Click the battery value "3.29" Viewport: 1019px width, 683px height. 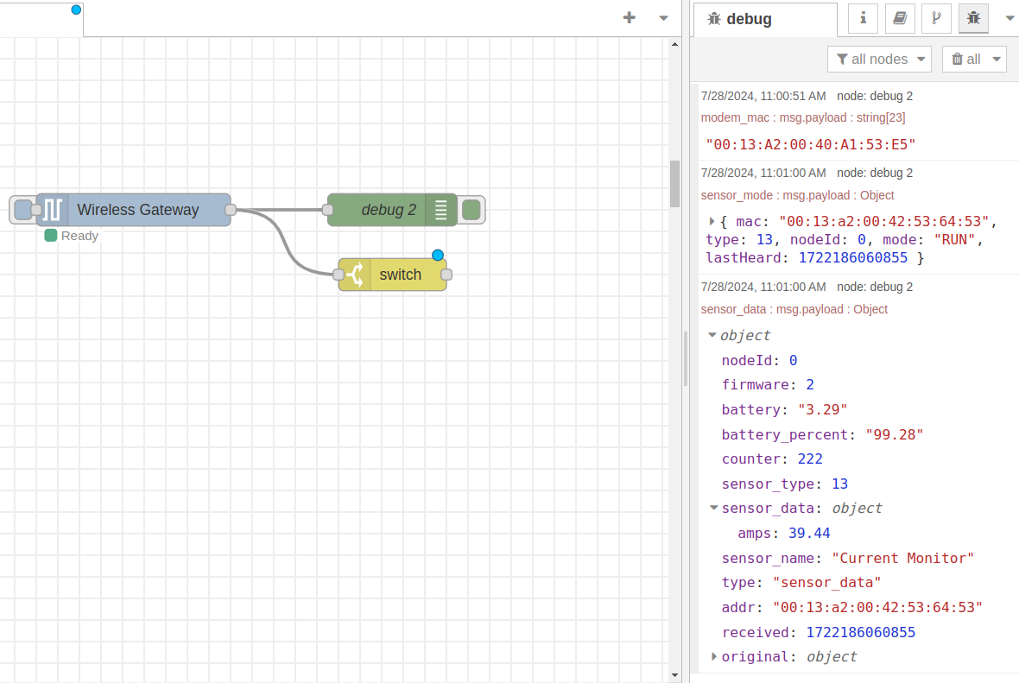pos(823,409)
